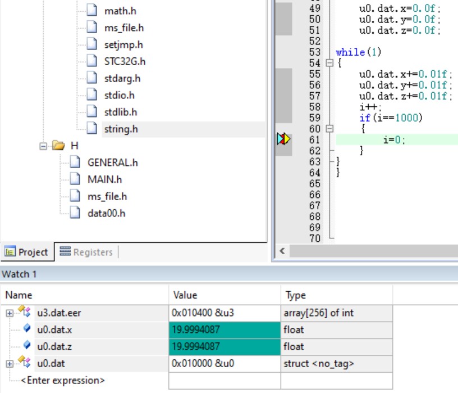Click the file icon of ms_file.h in the H folder
The image size is (458, 393).
75,196
